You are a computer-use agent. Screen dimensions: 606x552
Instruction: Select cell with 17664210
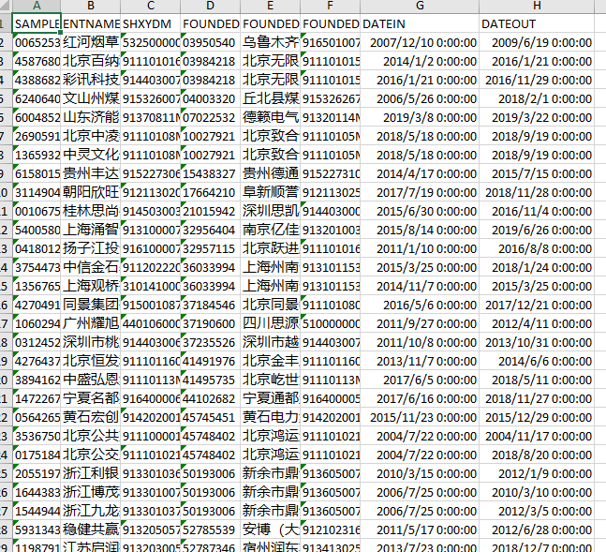point(210,192)
